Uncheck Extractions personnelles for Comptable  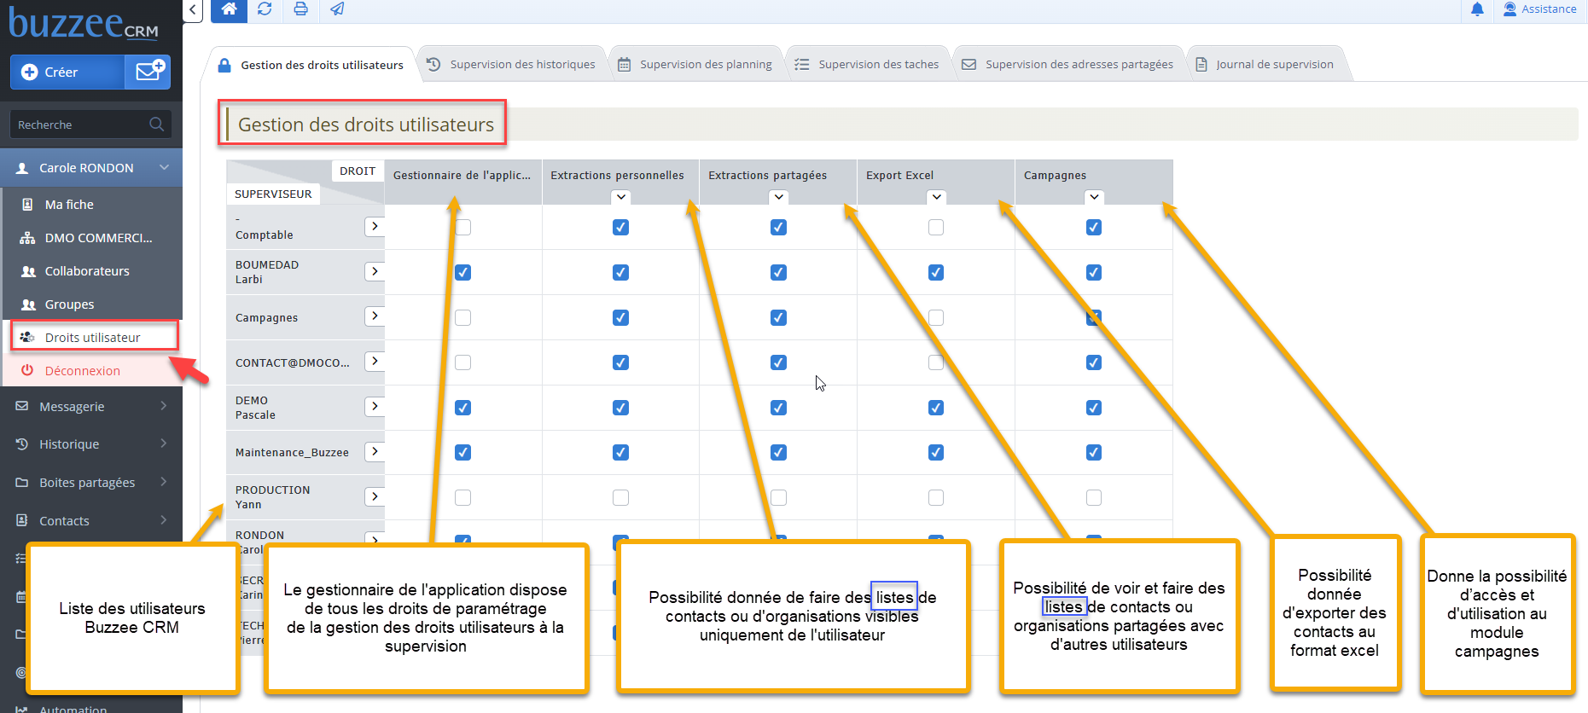click(x=620, y=227)
